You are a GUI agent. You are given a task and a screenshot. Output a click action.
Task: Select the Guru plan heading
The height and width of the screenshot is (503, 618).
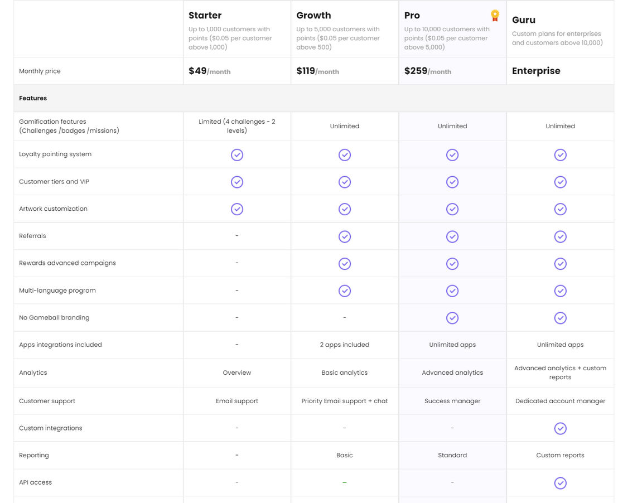523,20
